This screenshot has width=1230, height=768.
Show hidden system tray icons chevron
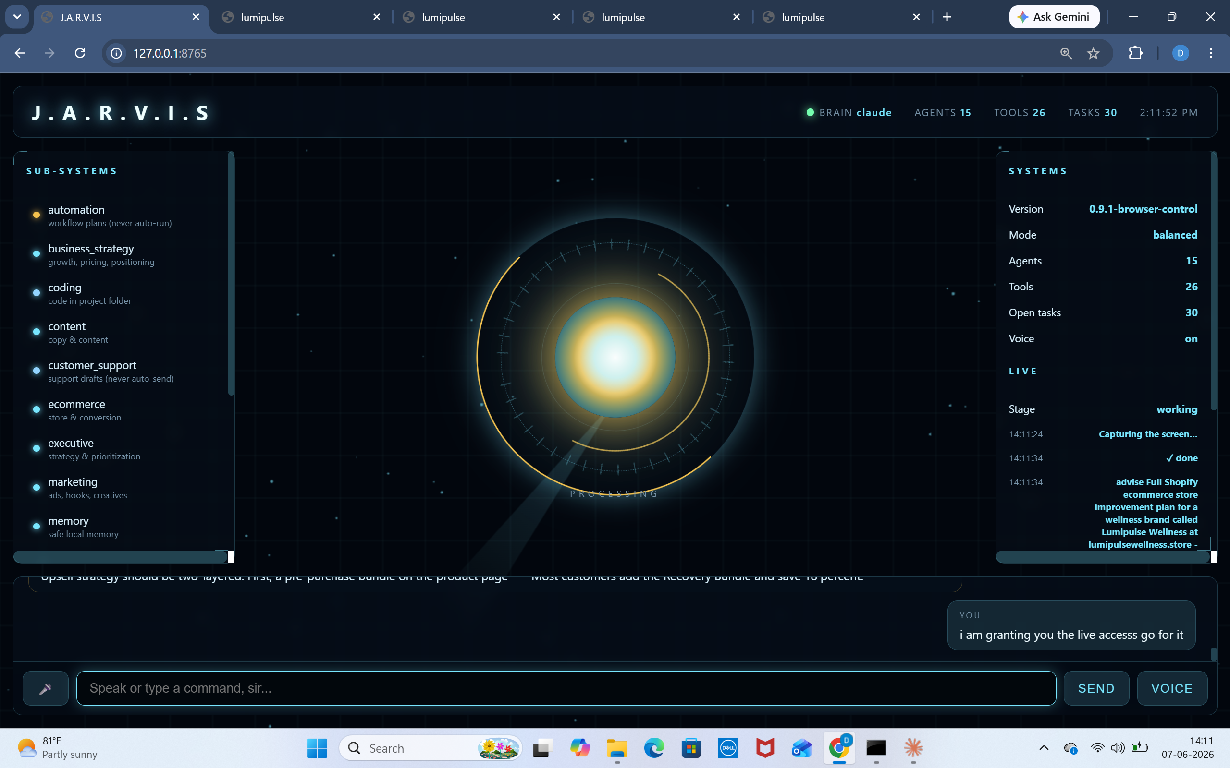pyautogui.click(x=1044, y=748)
